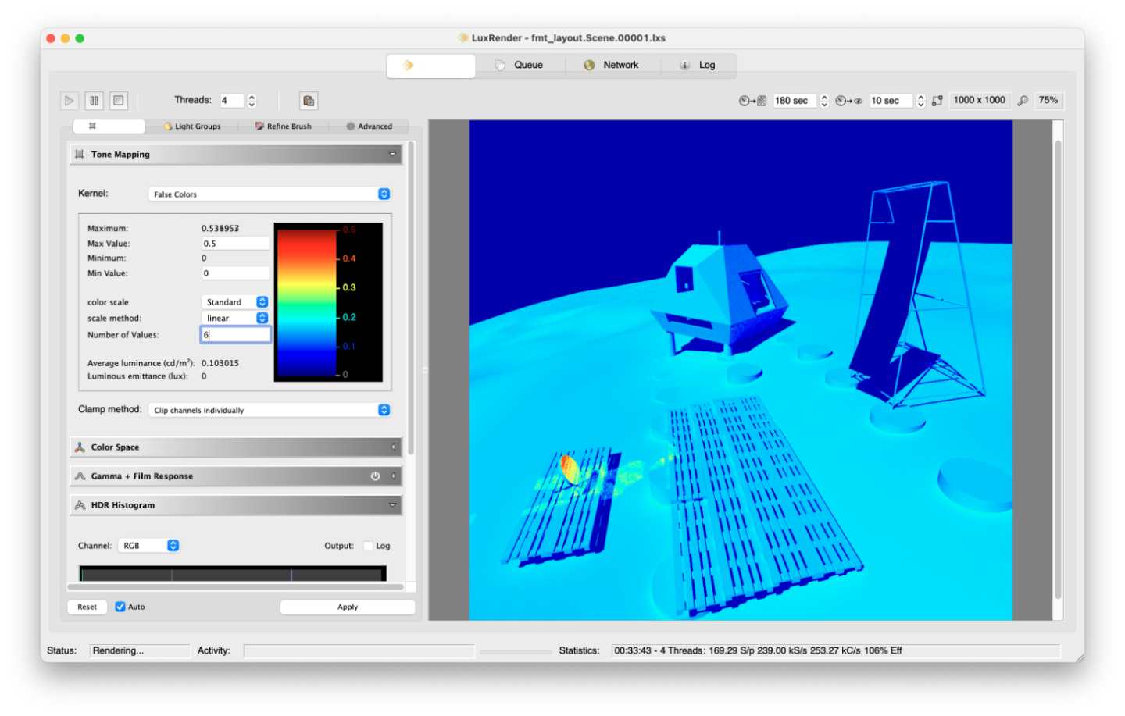
Task: Open the Clamp method dropdown
Action: (x=269, y=410)
